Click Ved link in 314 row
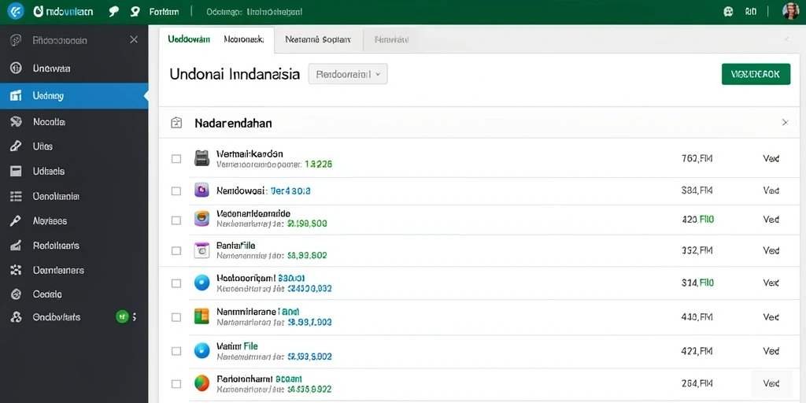 771,283
